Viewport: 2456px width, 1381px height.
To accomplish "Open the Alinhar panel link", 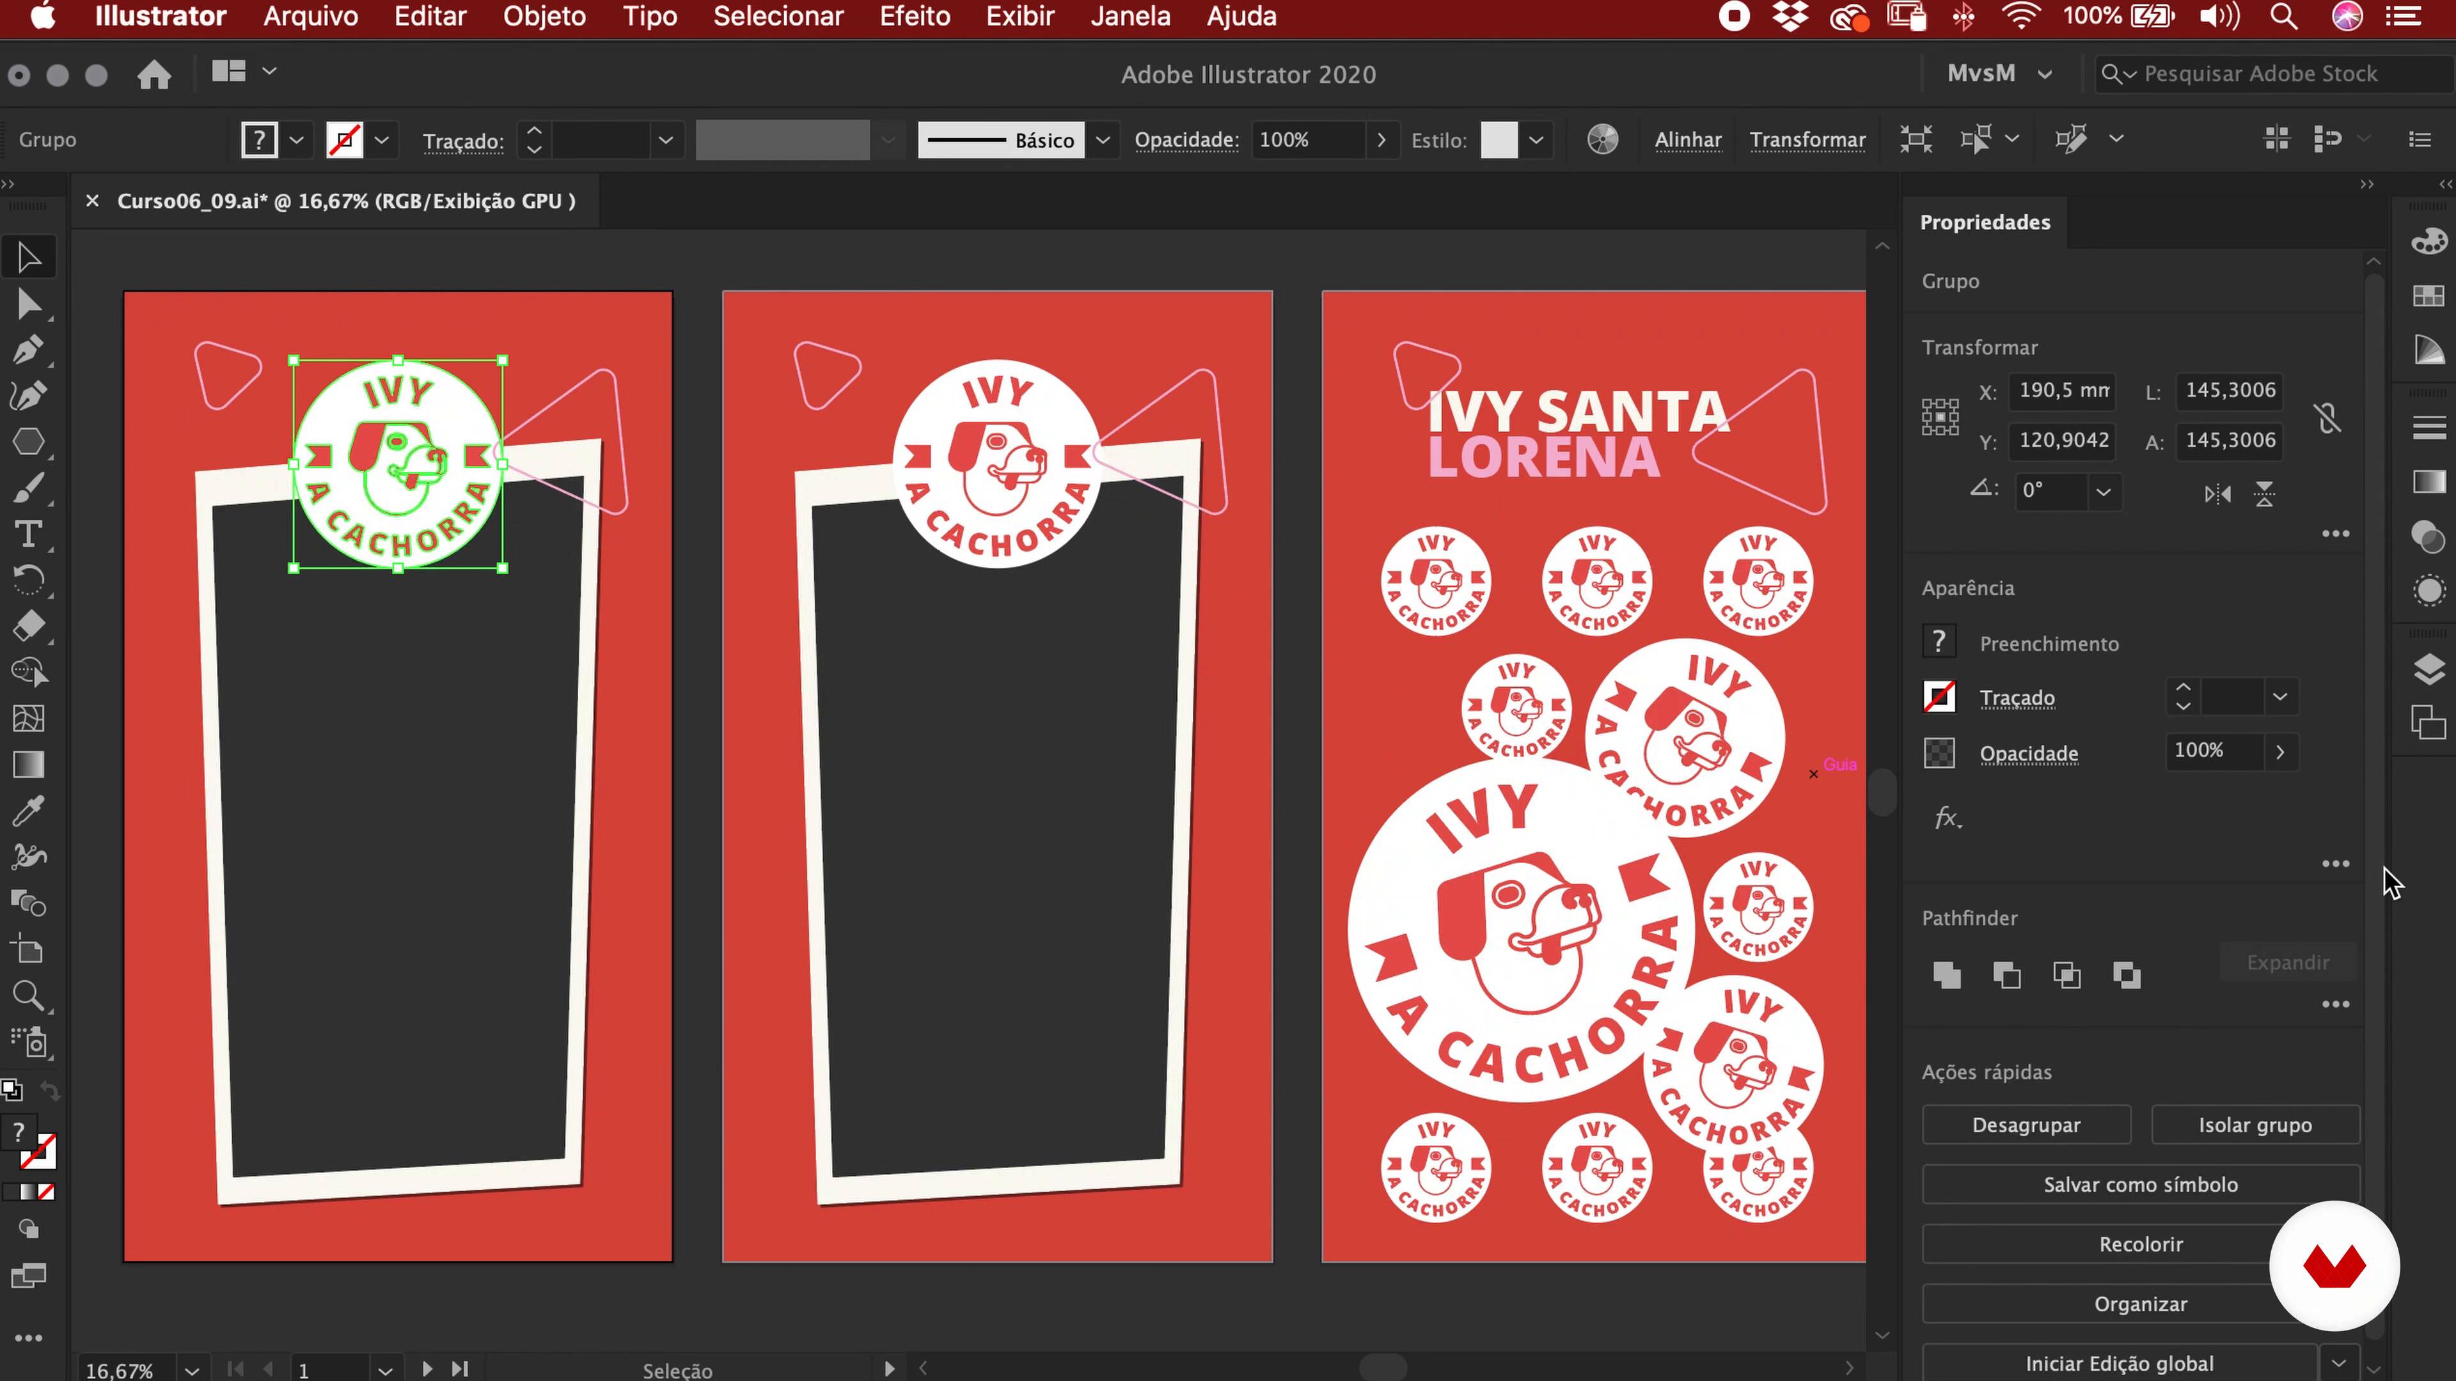I will (x=1688, y=140).
